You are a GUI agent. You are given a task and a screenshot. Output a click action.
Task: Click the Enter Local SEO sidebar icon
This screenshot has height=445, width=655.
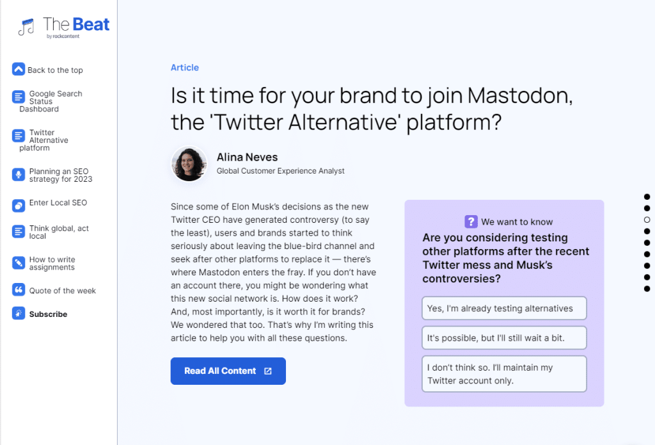click(x=18, y=205)
